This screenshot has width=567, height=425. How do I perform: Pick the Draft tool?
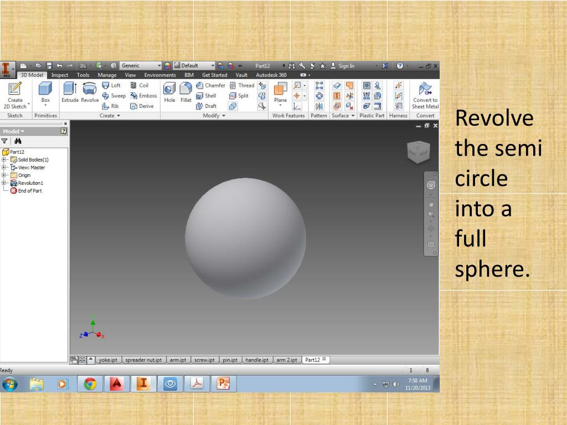(206, 106)
